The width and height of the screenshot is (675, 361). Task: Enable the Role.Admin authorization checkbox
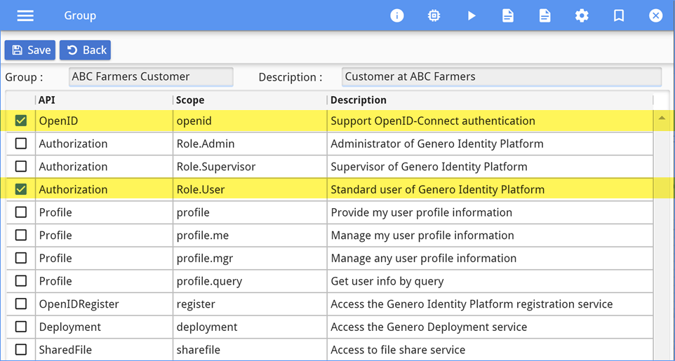(x=21, y=144)
